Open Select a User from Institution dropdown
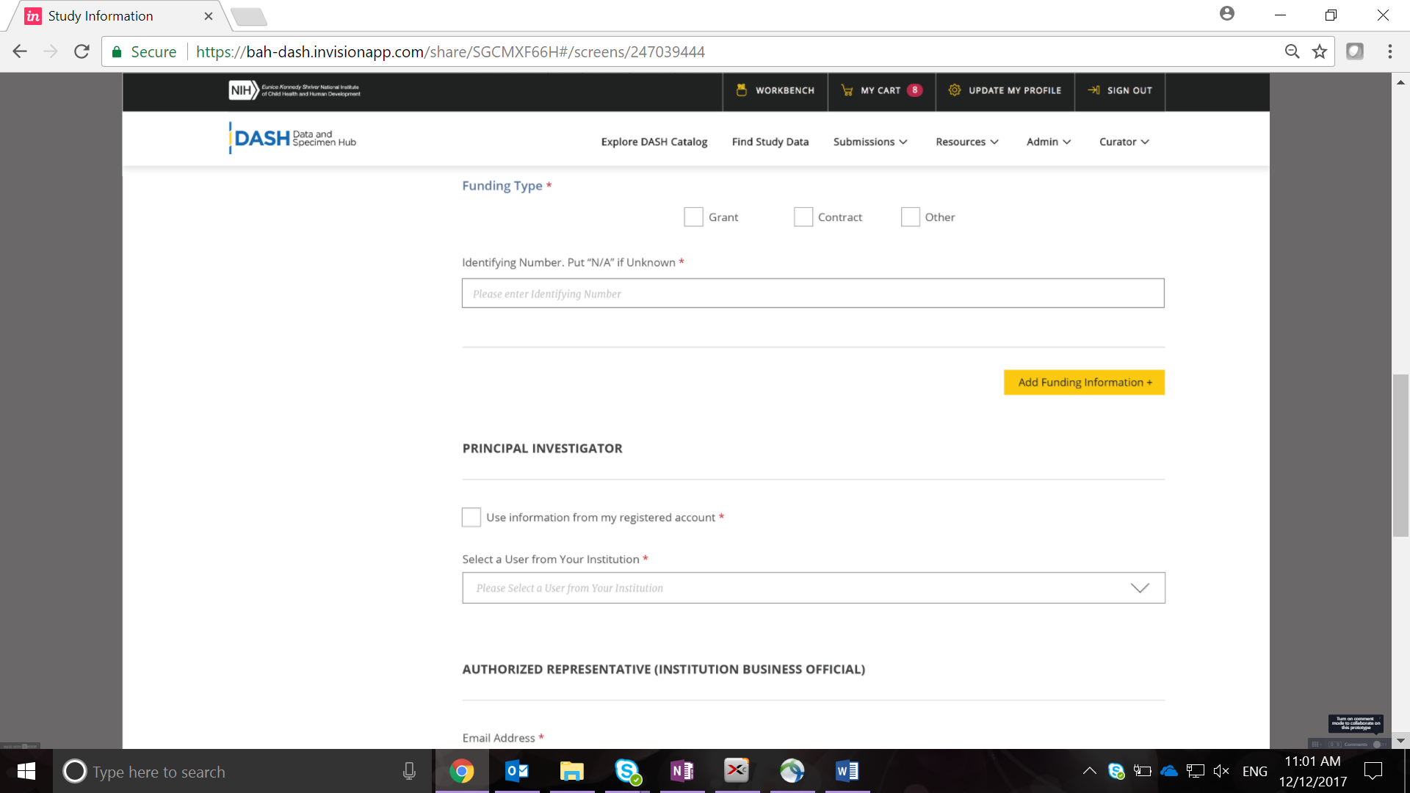This screenshot has width=1410, height=793. coord(813,588)
